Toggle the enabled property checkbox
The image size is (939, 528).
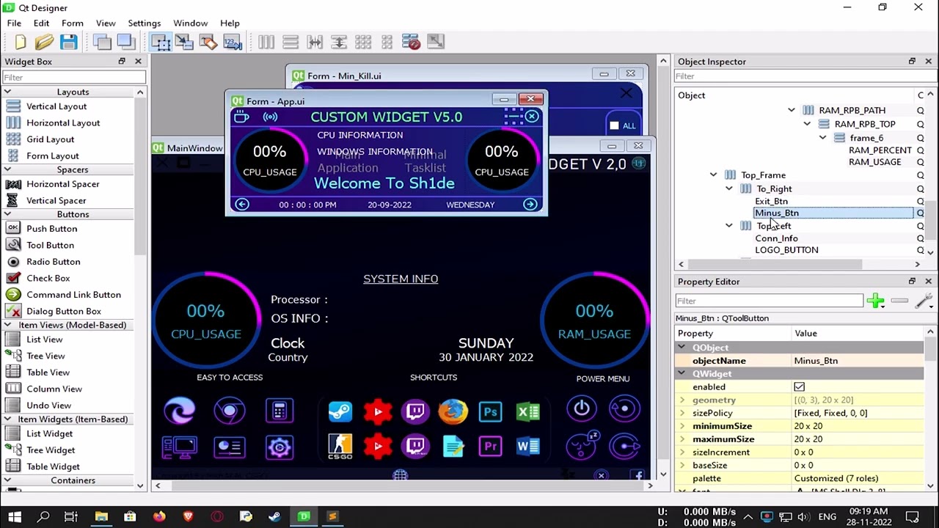tap(799, 386)
